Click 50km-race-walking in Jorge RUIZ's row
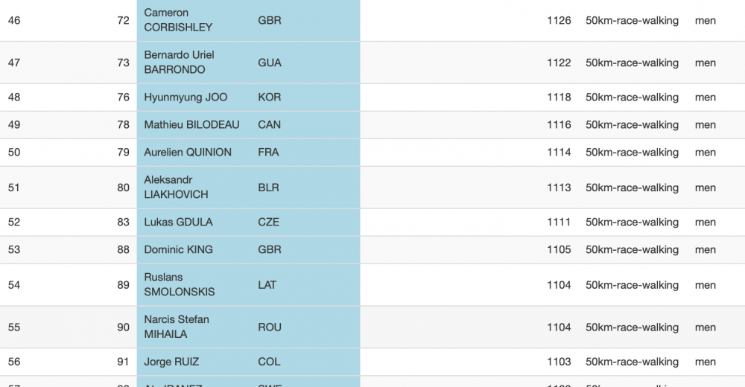This screenshot has height=387, width=745. [x=632, y=362]
